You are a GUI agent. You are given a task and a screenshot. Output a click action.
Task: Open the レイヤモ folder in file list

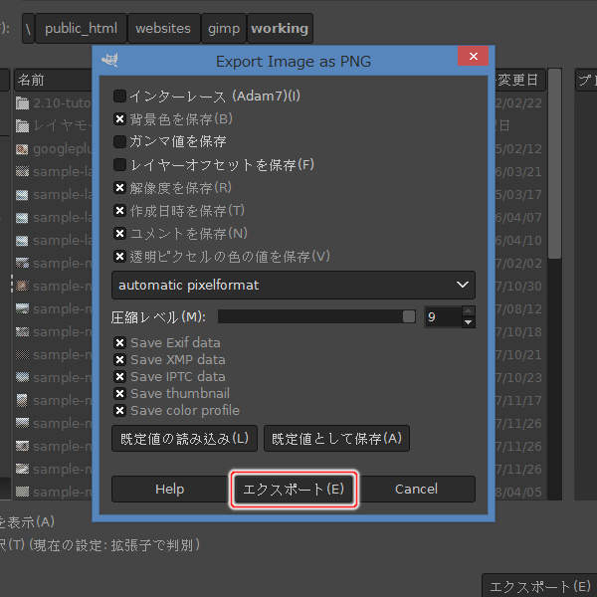[x=54, y=126]
